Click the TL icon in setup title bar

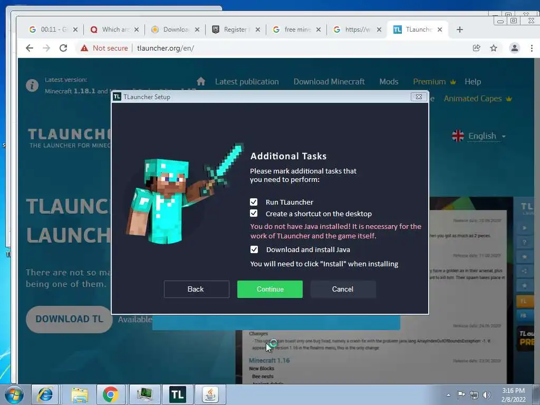pos(117,97)
